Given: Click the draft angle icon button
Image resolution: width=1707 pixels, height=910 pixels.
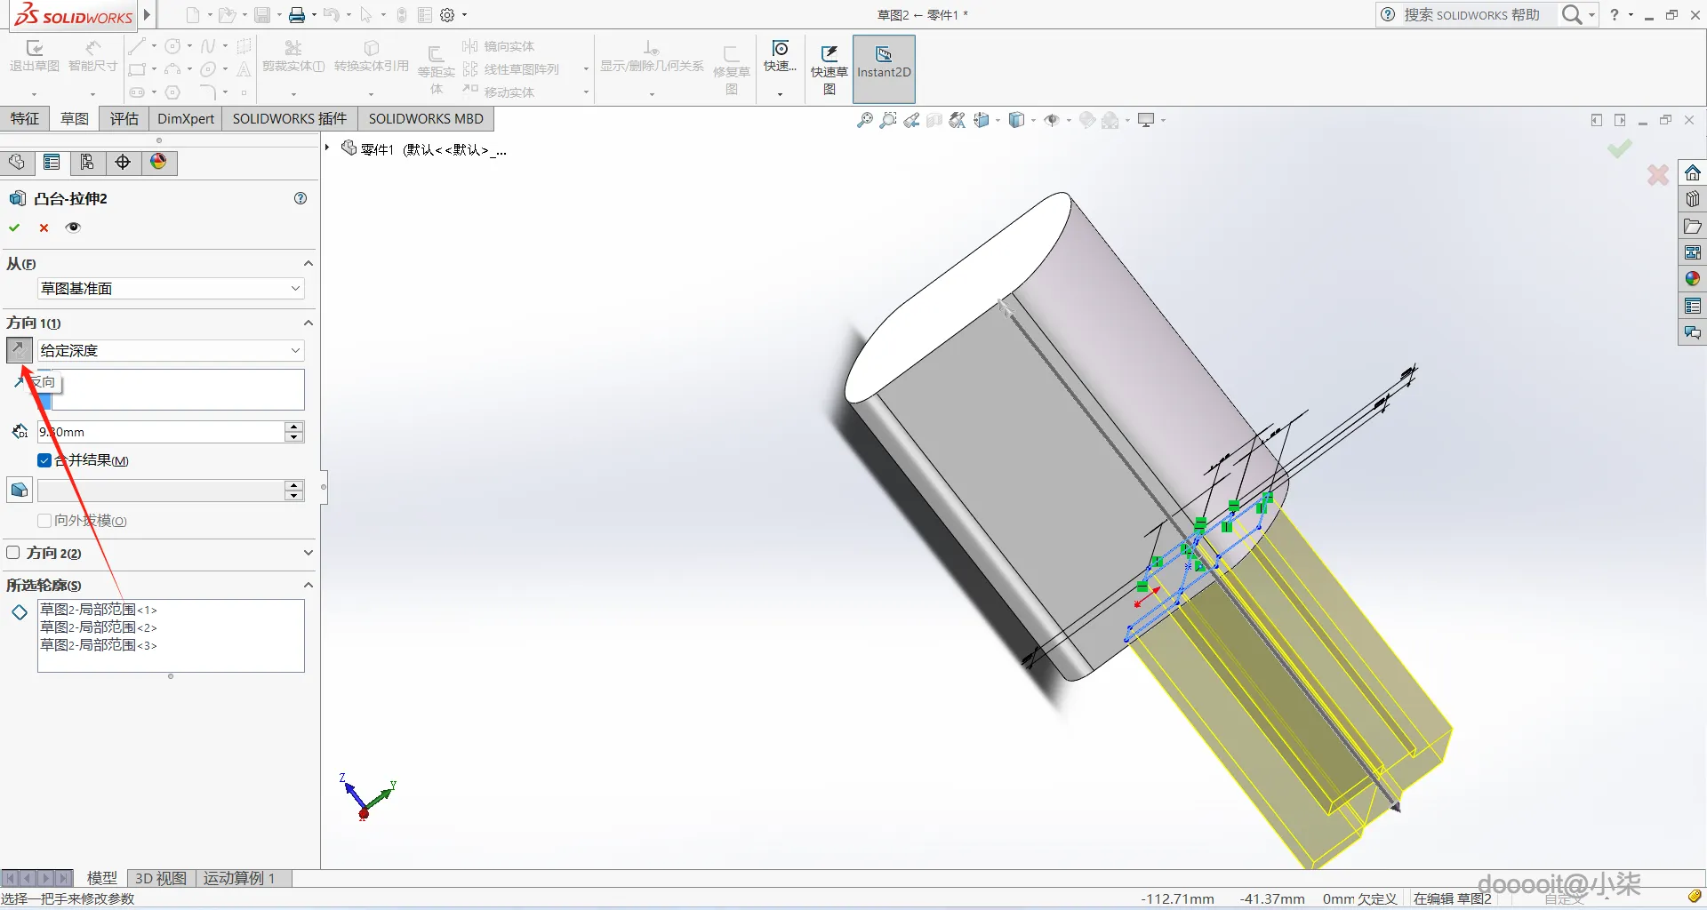Looking at the screenshot, I should [x=20, y=491].
